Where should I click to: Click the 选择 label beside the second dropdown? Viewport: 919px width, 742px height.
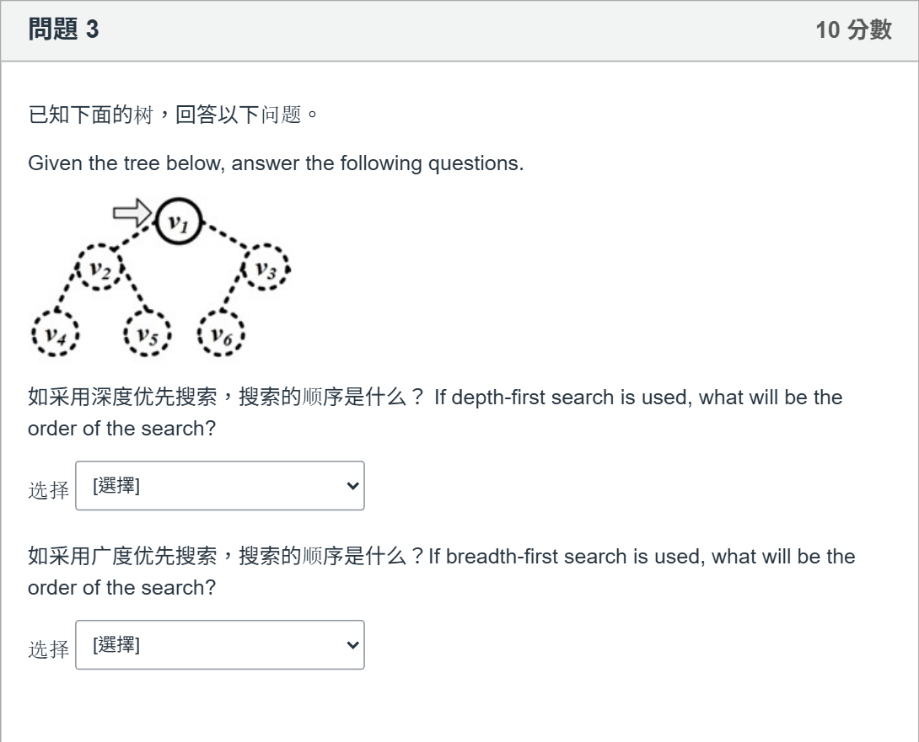click(49, 649)
